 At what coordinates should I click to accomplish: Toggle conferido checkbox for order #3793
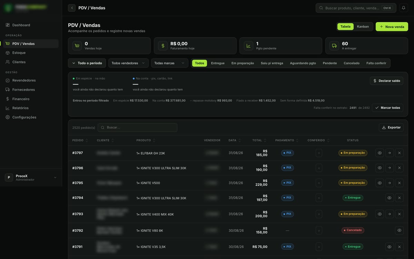click(319, 214)
